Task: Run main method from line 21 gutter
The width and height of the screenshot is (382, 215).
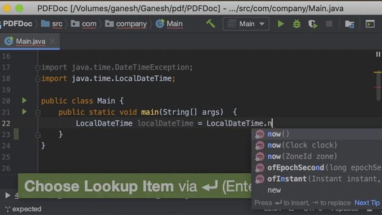Action: [24, 112]
